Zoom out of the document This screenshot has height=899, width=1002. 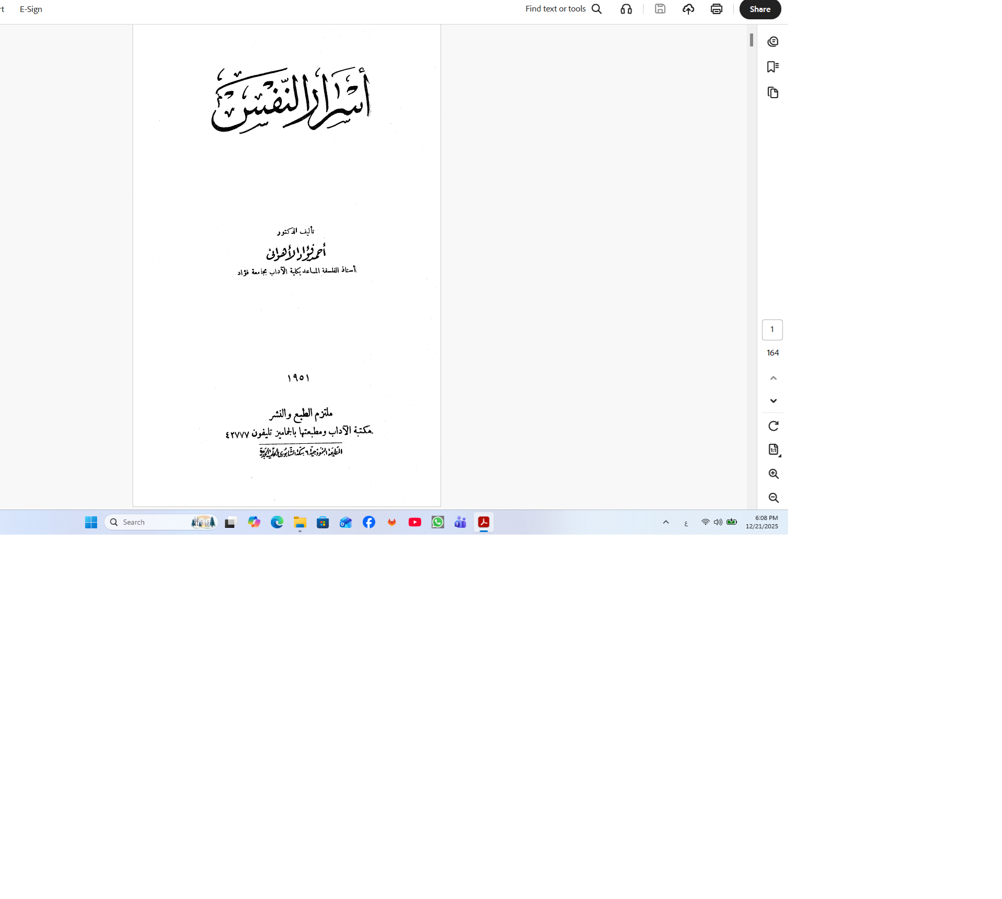[x=773, y=498]
